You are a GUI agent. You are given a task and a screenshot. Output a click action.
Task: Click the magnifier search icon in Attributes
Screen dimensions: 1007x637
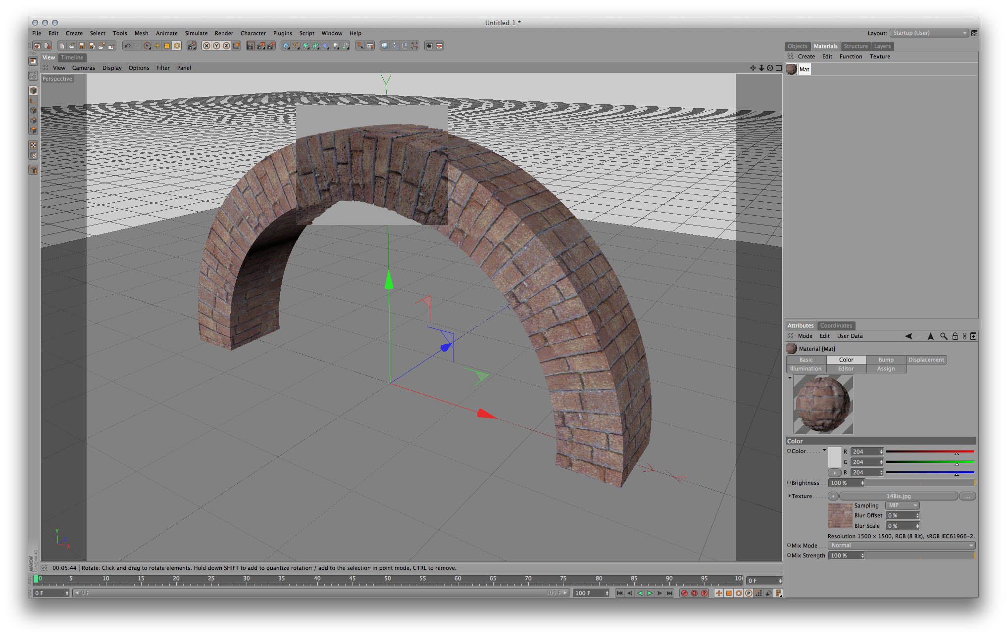coord(944,336)
